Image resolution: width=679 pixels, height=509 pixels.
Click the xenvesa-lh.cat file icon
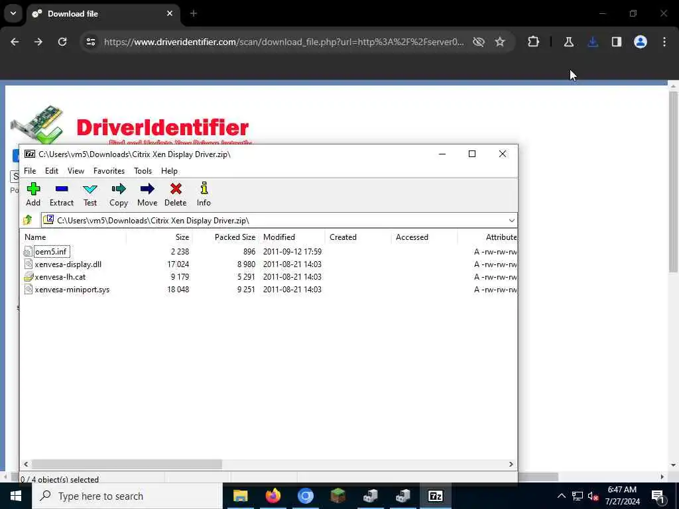click(29, 276)
